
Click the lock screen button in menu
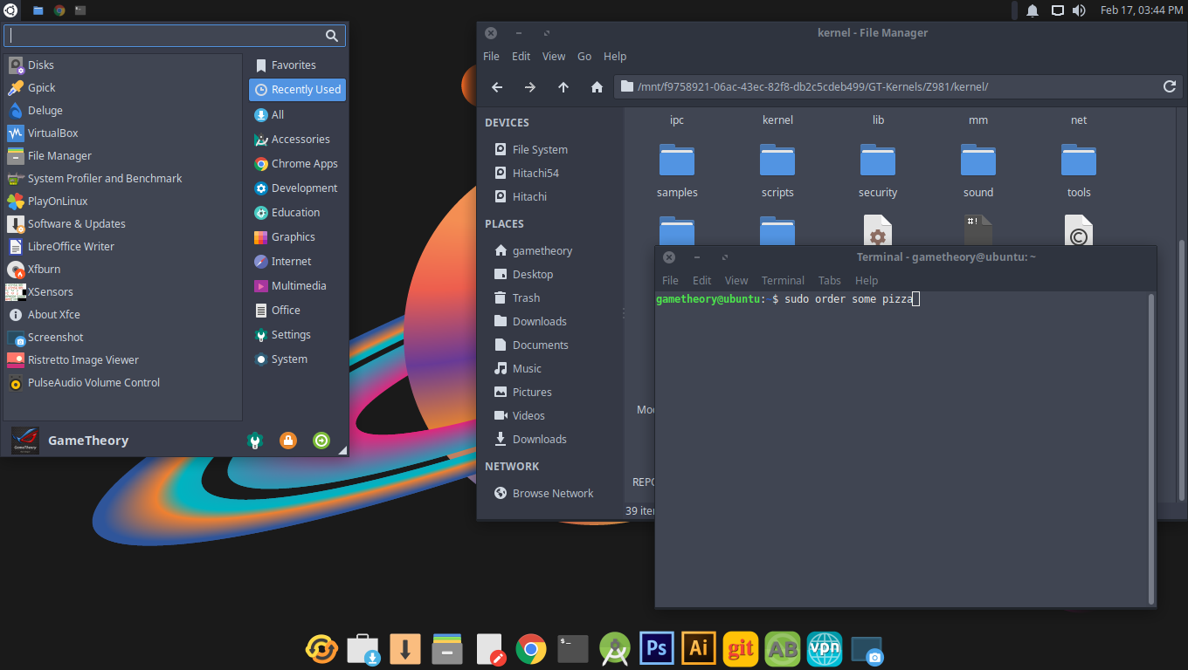(287, 441)
